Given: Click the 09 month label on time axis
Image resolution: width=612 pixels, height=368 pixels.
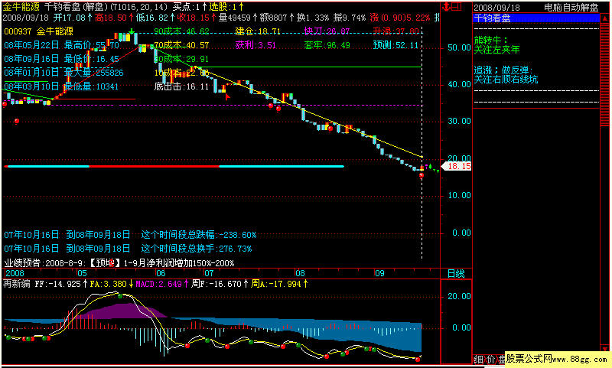Looking at the screenshot, I should pyautogui.click(x=379, y=273).
